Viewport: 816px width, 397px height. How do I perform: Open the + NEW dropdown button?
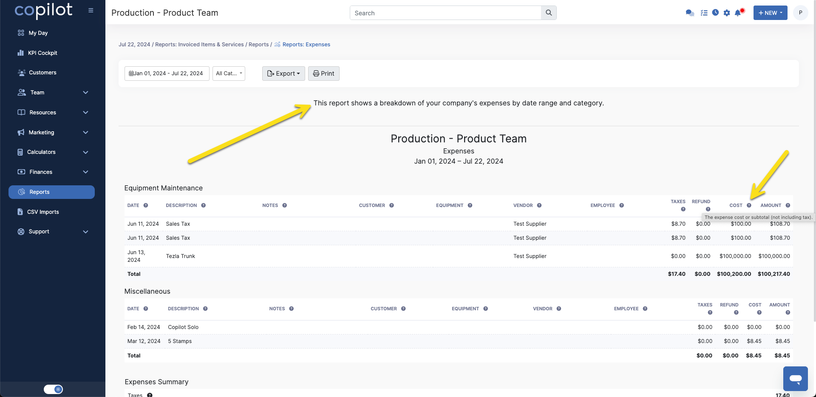click(x=770, y=13)
